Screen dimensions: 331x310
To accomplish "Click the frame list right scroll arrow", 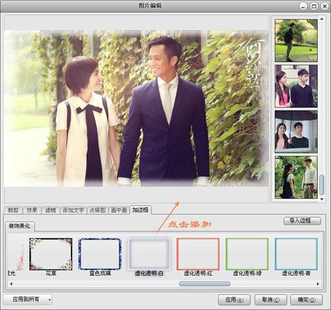I will pos(318,284).
